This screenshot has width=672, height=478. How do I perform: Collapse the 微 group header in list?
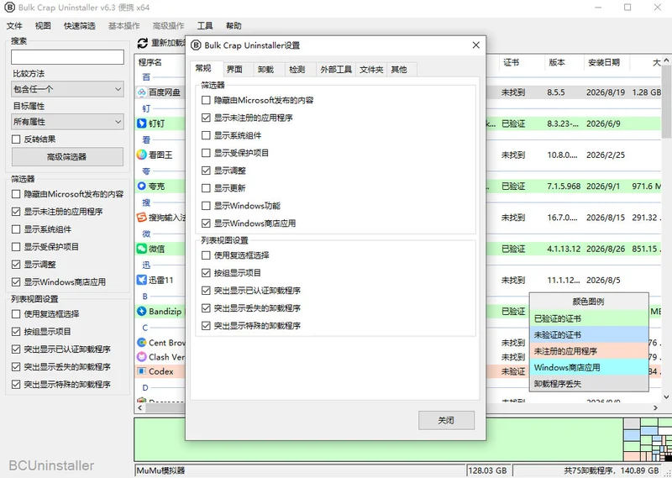(x=146, y=234)
